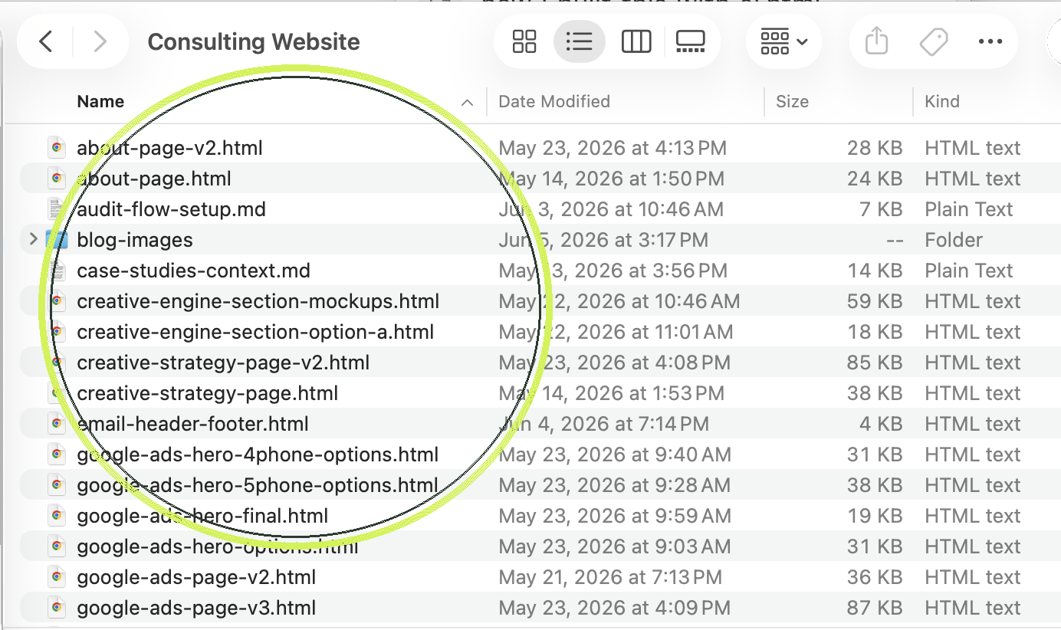Select file google-ads-hero-4phone-options.html
Viewport: 1061px width, 630px height.
[258, 454]
